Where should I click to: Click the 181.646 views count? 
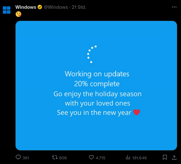pos(139,158)
